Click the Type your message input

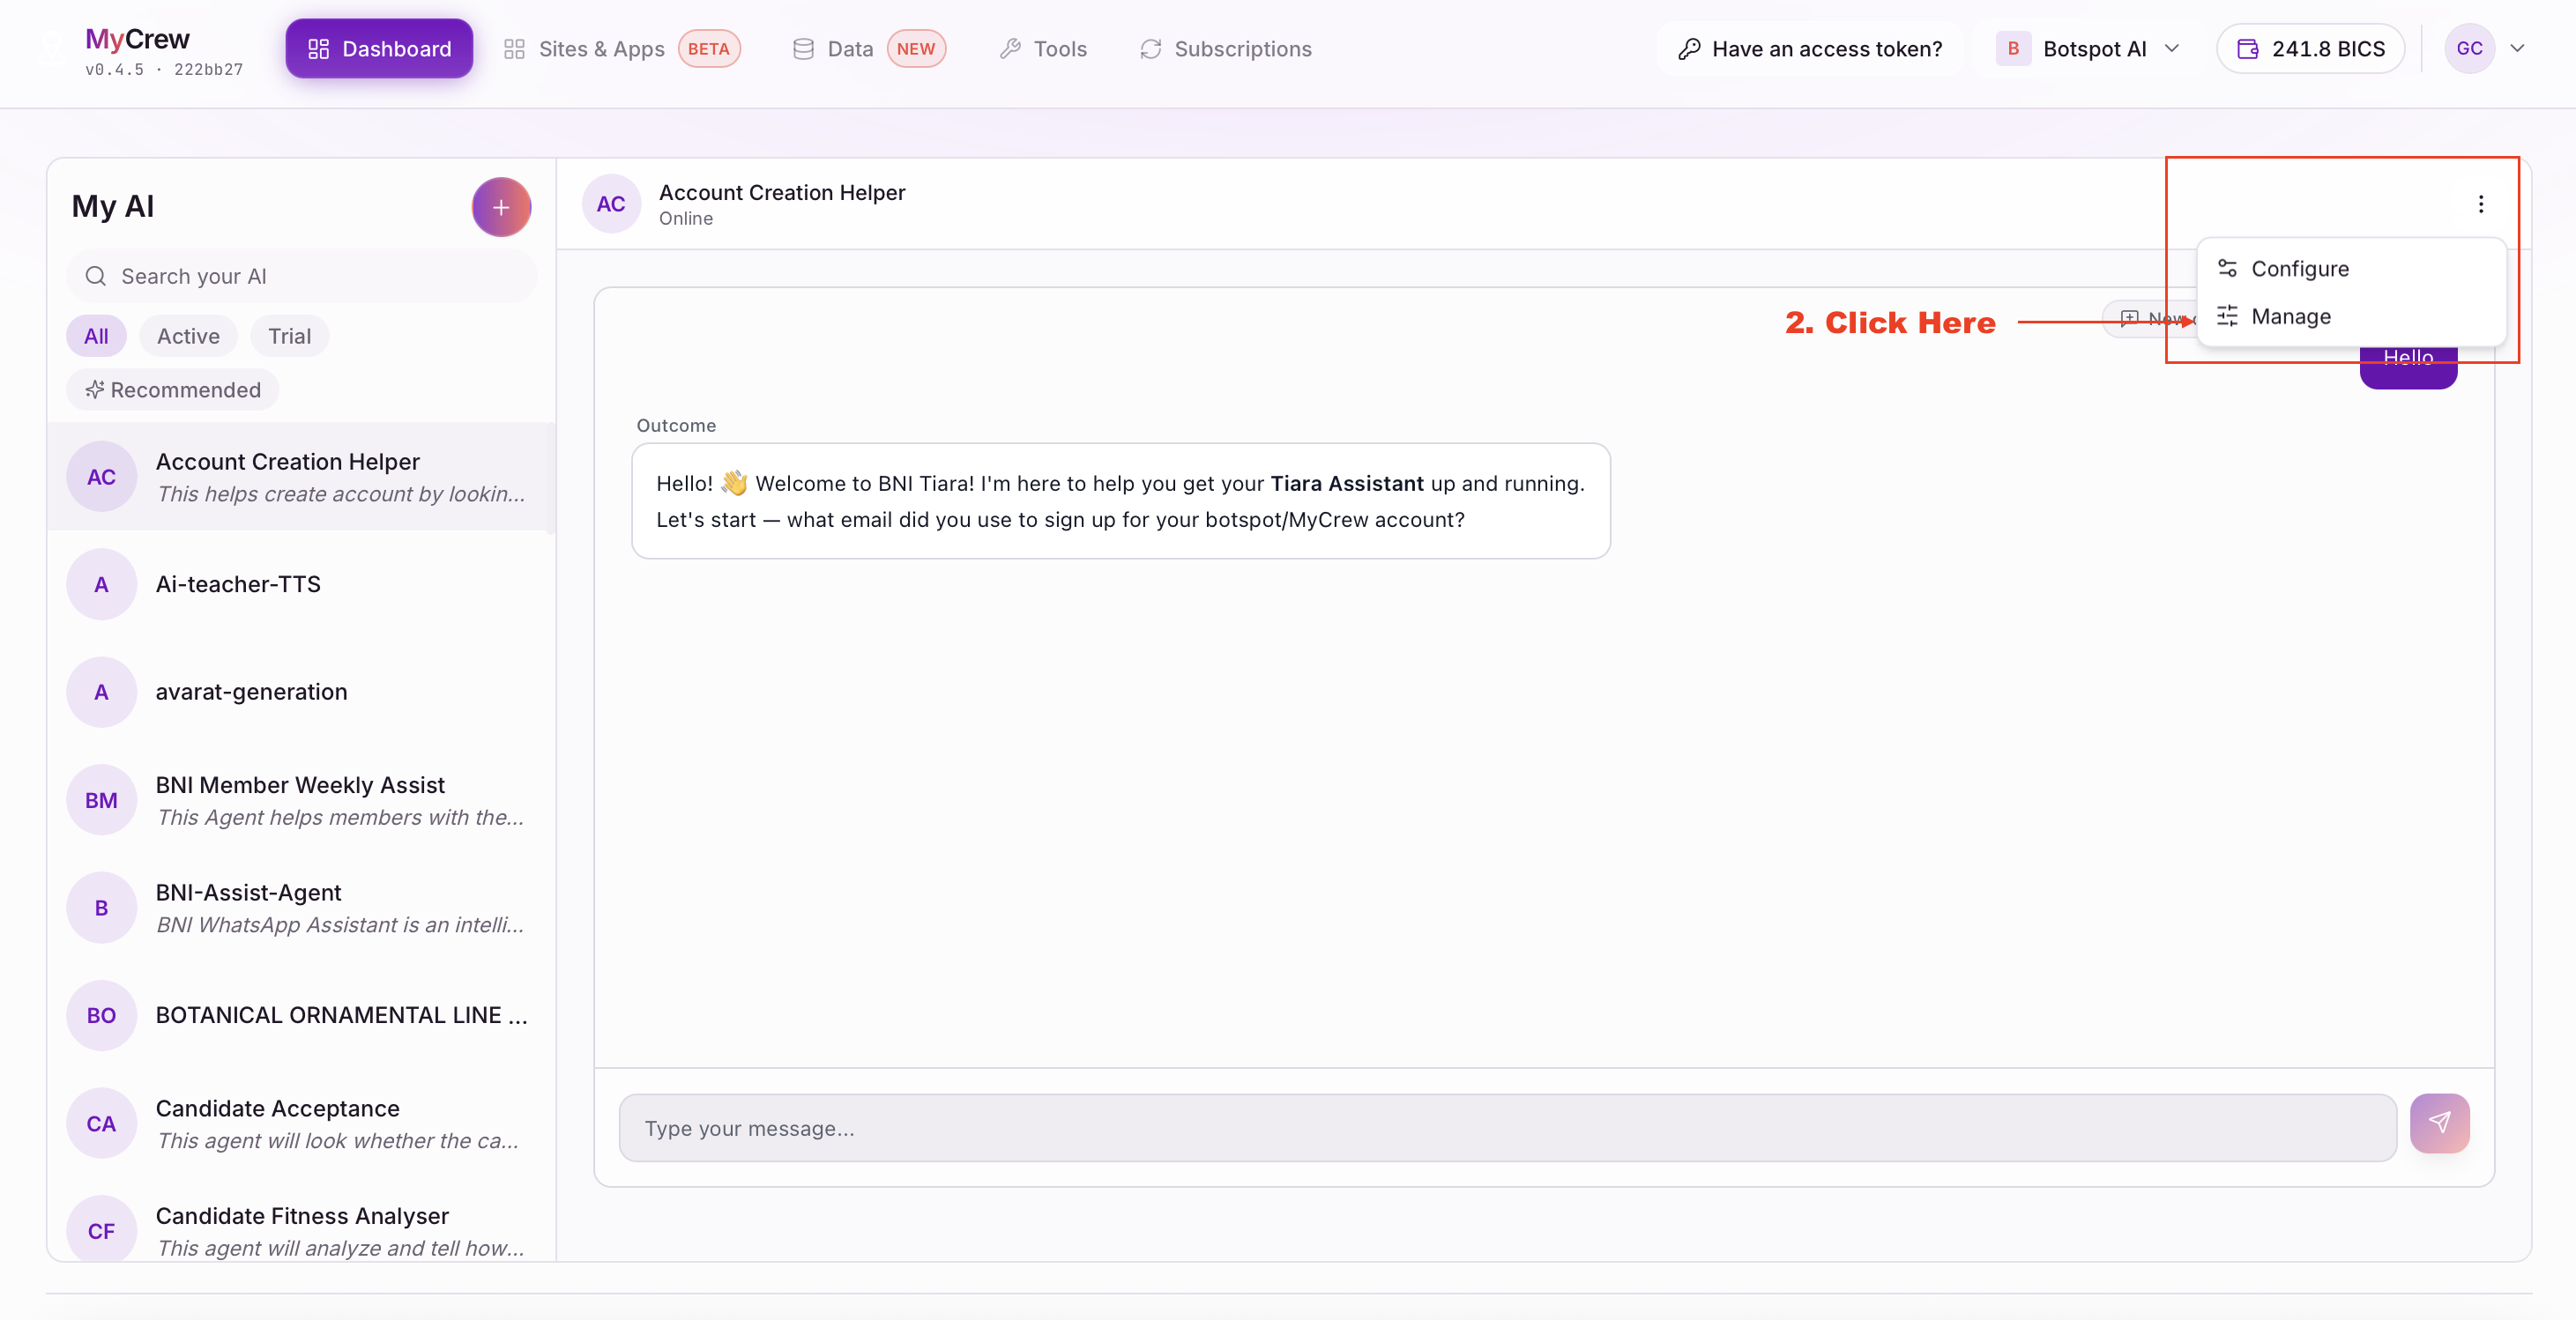[1507, 1128]
